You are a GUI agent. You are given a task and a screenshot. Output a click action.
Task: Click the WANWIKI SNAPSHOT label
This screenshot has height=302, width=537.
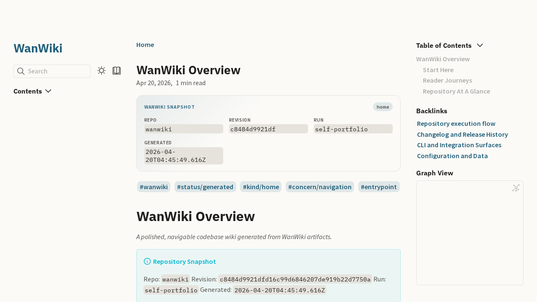point(169,107)
